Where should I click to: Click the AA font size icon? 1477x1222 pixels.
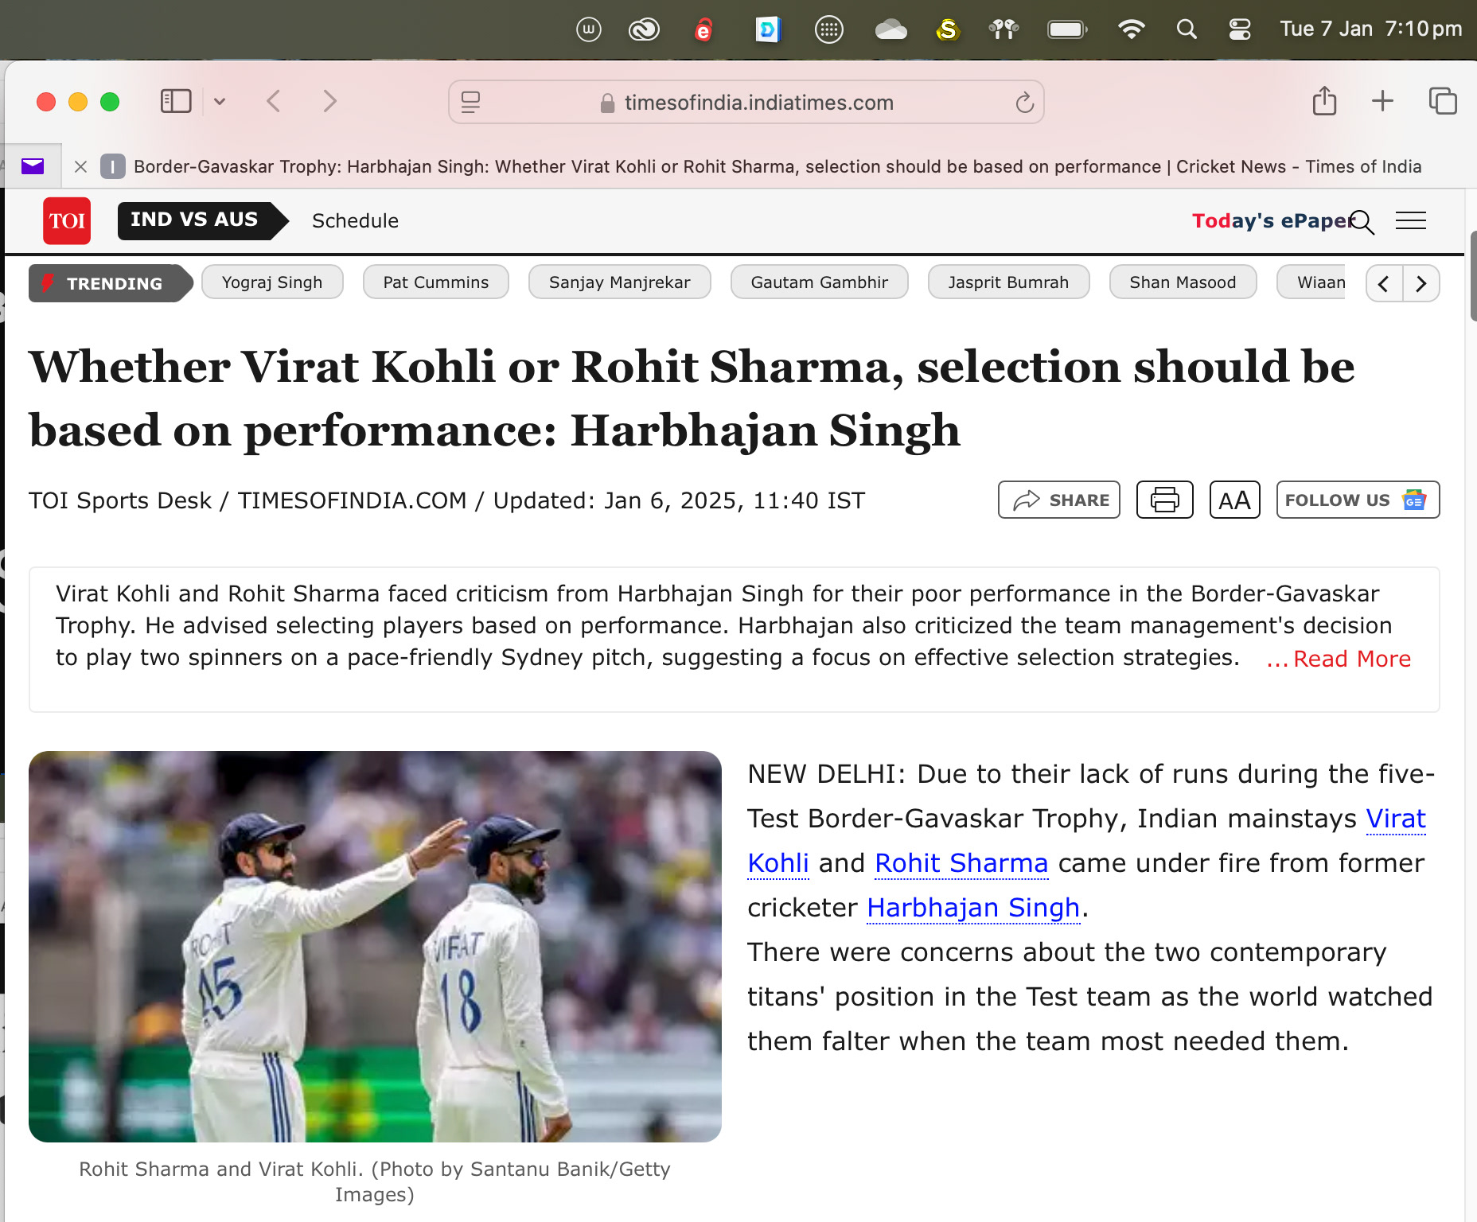[x=1234, y=500]
